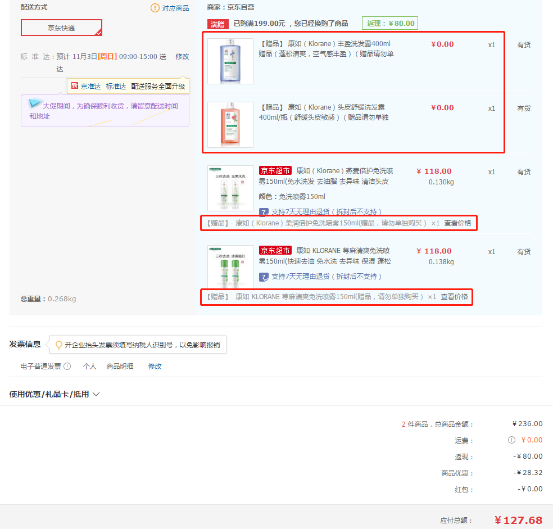Open 支持7天无理由退货 link under 燕麦倍护 item
553x529 pixels.
pos(327,212)
